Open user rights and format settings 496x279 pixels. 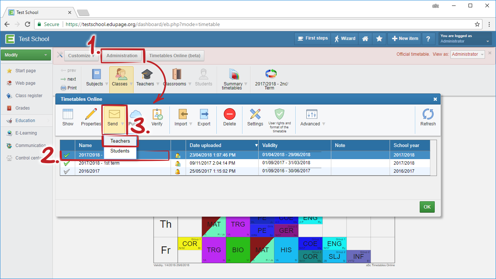[280, 114]
